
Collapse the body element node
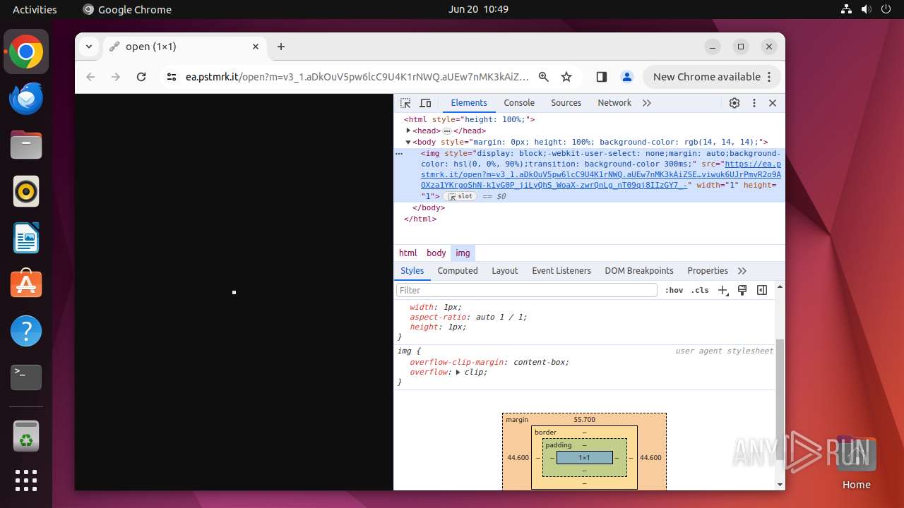click(408, 142)
